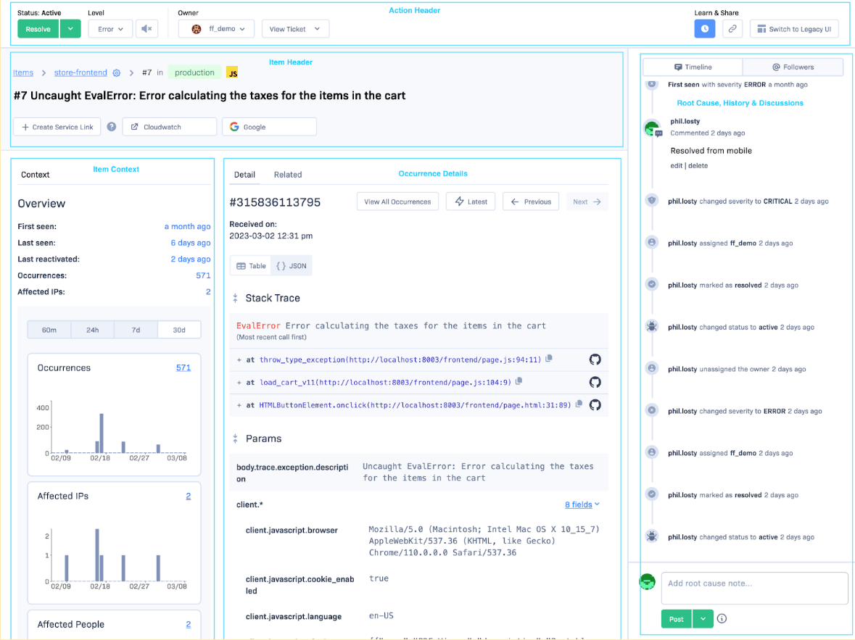This screenshot has width=855, height=640.
Task: Set the chart time range to 24h
Action: coord(92,330)
